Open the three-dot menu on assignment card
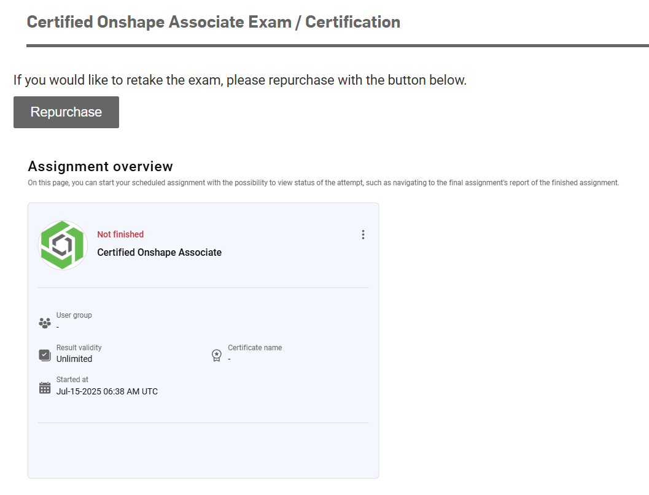 pyautogui.click(x=363, y=235)
